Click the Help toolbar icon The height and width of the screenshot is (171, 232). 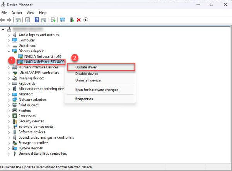click(37, 20)
